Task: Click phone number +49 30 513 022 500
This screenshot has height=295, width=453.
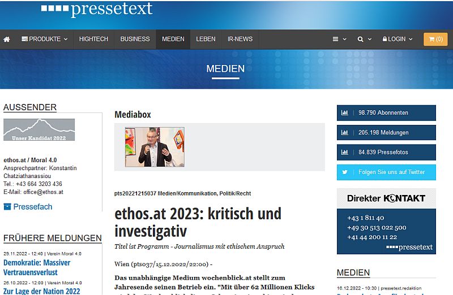Action: pos(377,228)
